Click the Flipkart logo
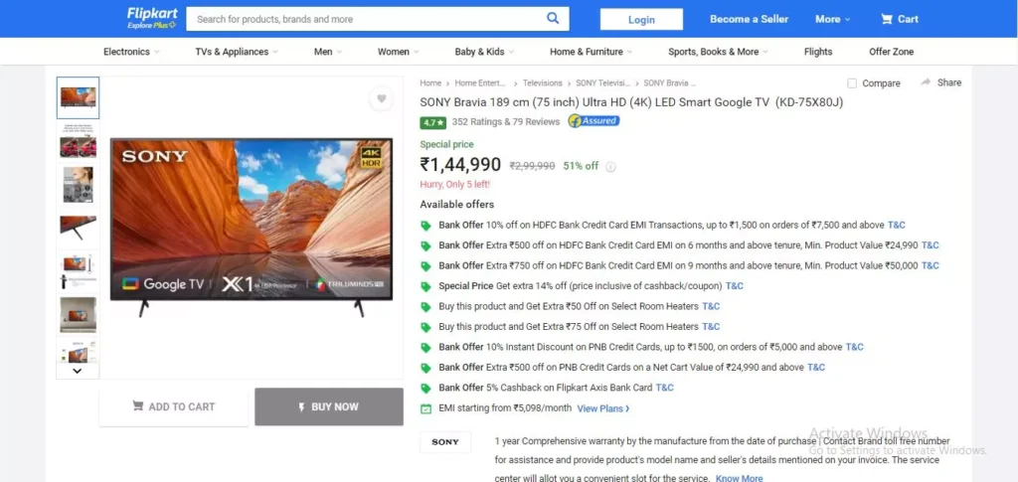This screenshot has width=1018, height=482. coord(152,13)
